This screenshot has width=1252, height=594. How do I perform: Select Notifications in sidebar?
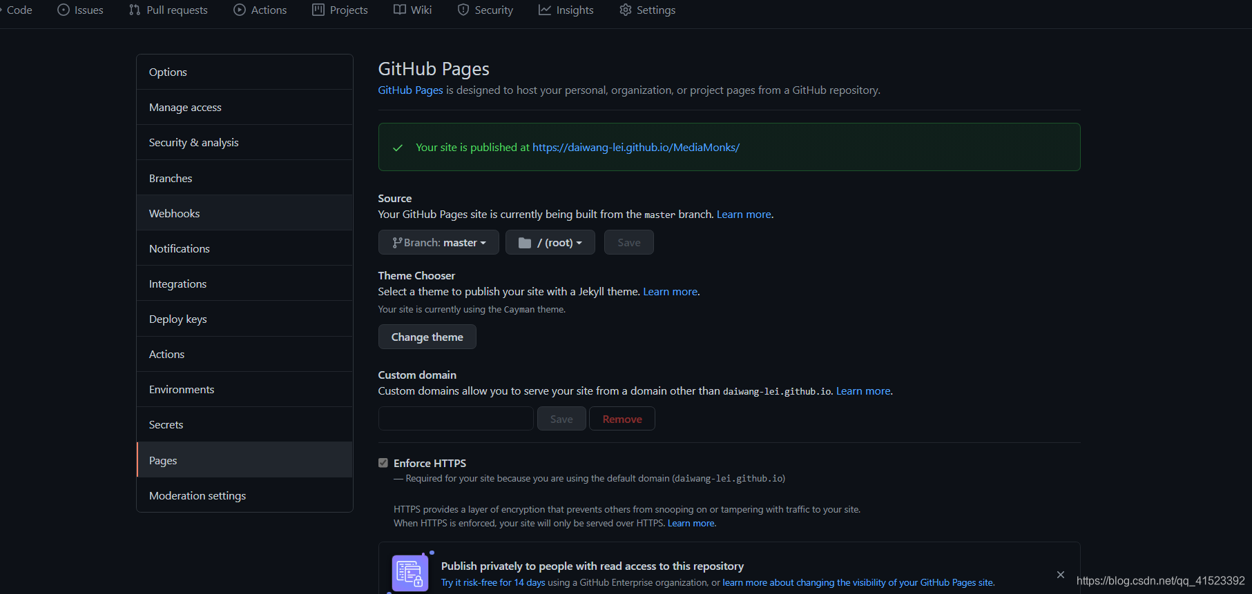click(x=244, y=248)
